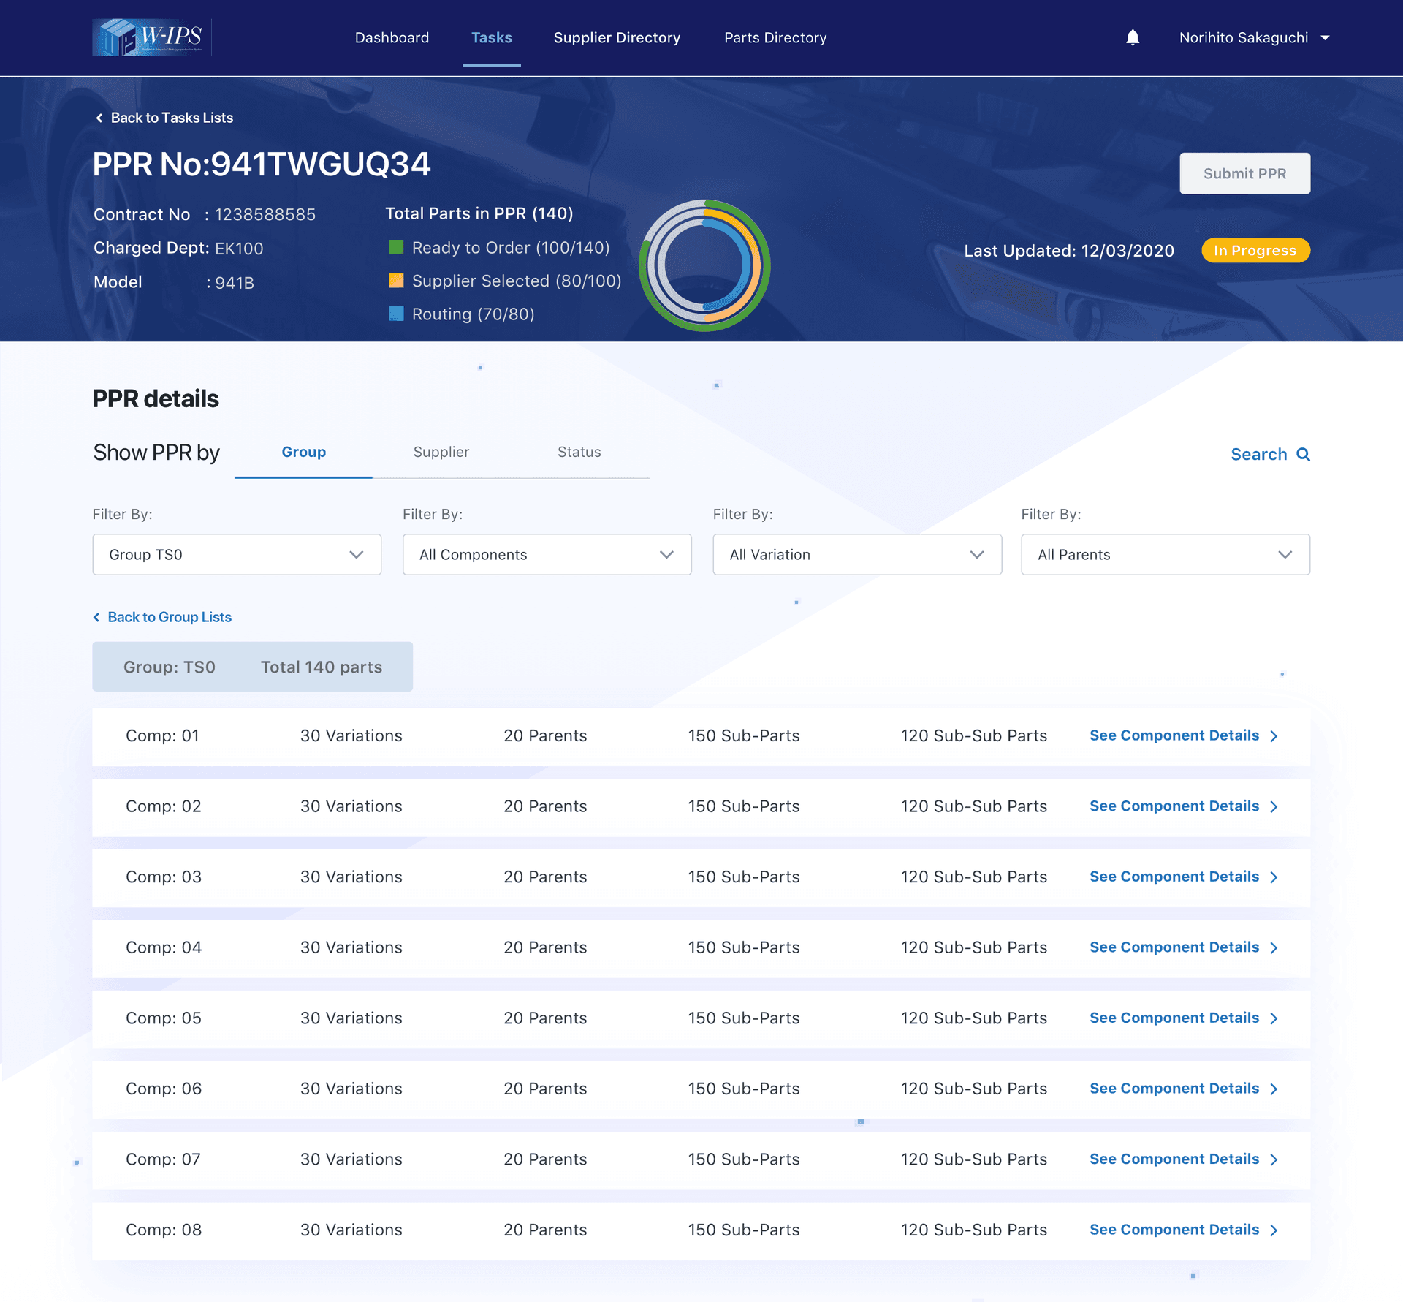
Task: Open See Component Details for Comp: 04
Action: 1174,947
